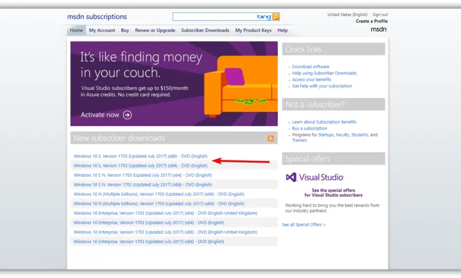Open Windows 10 N Multiple Editions x86 download
Image resolution: width=461 pixels, height=278 pixels.
click(x=159, y=194)
